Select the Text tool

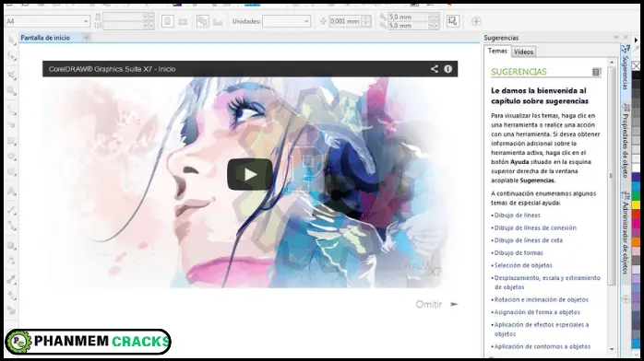pyautogui.click(x=11, y=192)
